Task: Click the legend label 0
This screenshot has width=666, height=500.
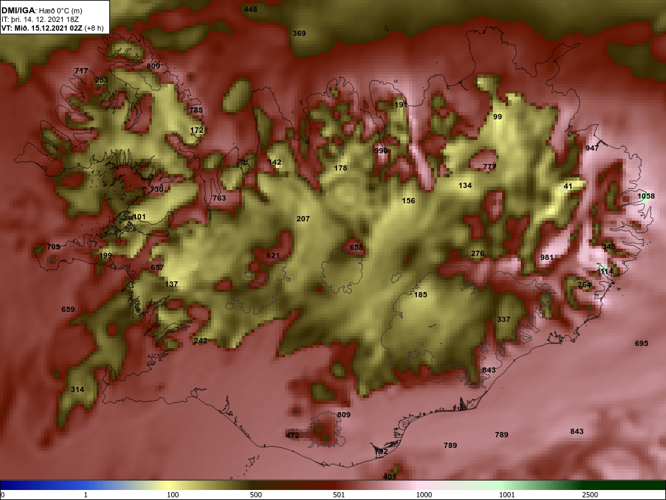Action: (x=3, y=495)
